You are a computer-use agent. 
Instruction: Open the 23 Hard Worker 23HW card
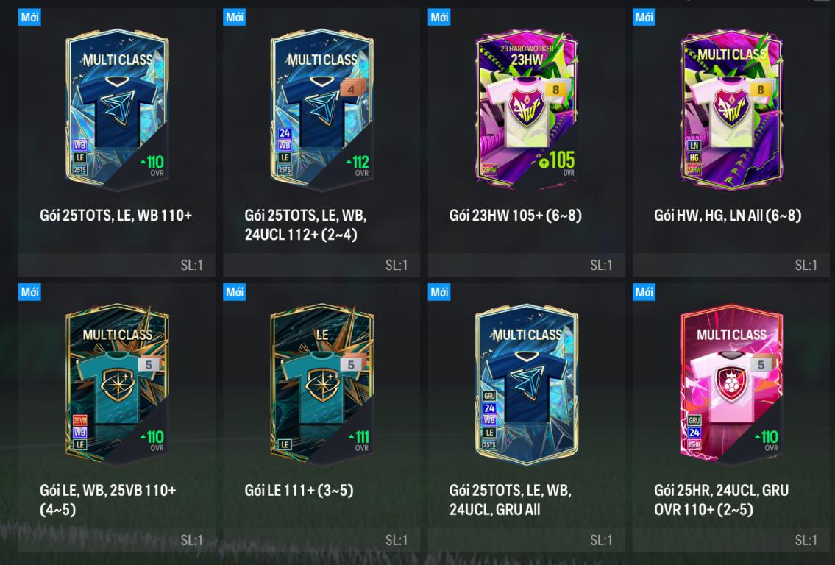click(x=527, y=110)
